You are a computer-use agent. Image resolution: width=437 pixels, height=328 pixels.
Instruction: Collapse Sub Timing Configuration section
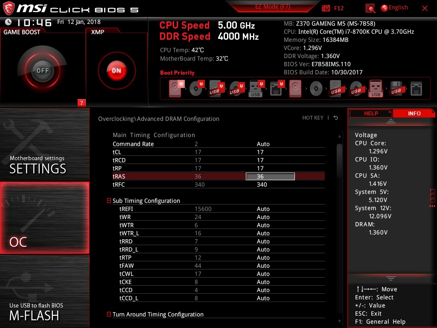point(109,201)
